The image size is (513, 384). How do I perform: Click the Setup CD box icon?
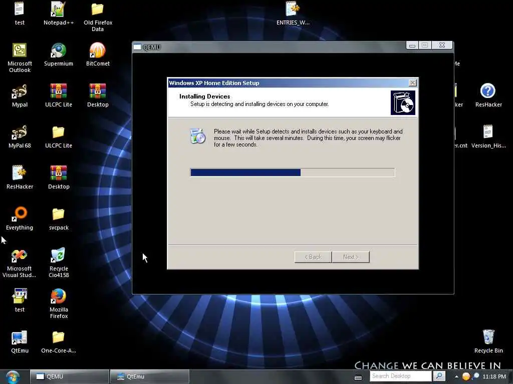403,103
